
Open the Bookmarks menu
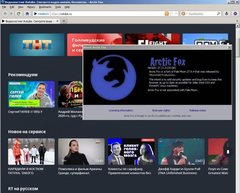[45, 7]
